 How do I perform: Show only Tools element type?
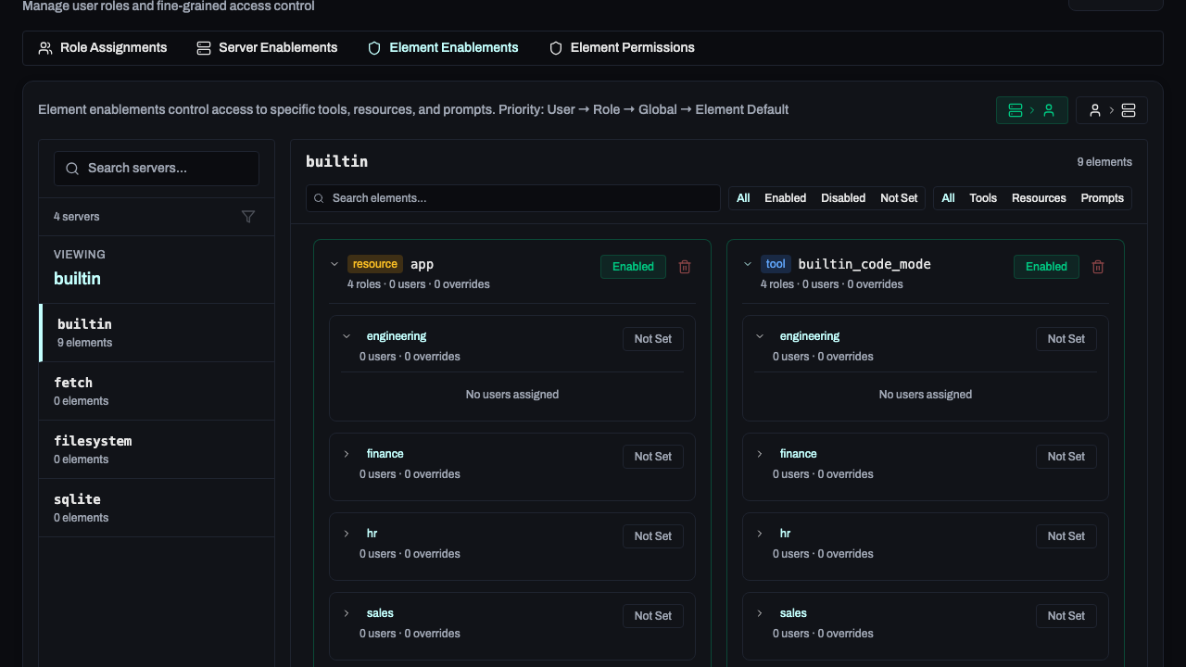(x=982, y=198)
